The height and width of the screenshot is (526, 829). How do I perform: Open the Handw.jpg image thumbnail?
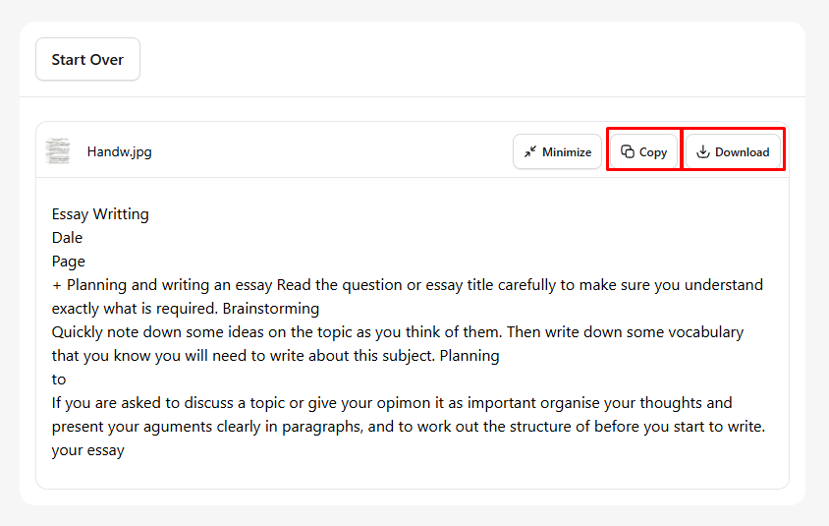pyautogui.click(x=58, y=151)
